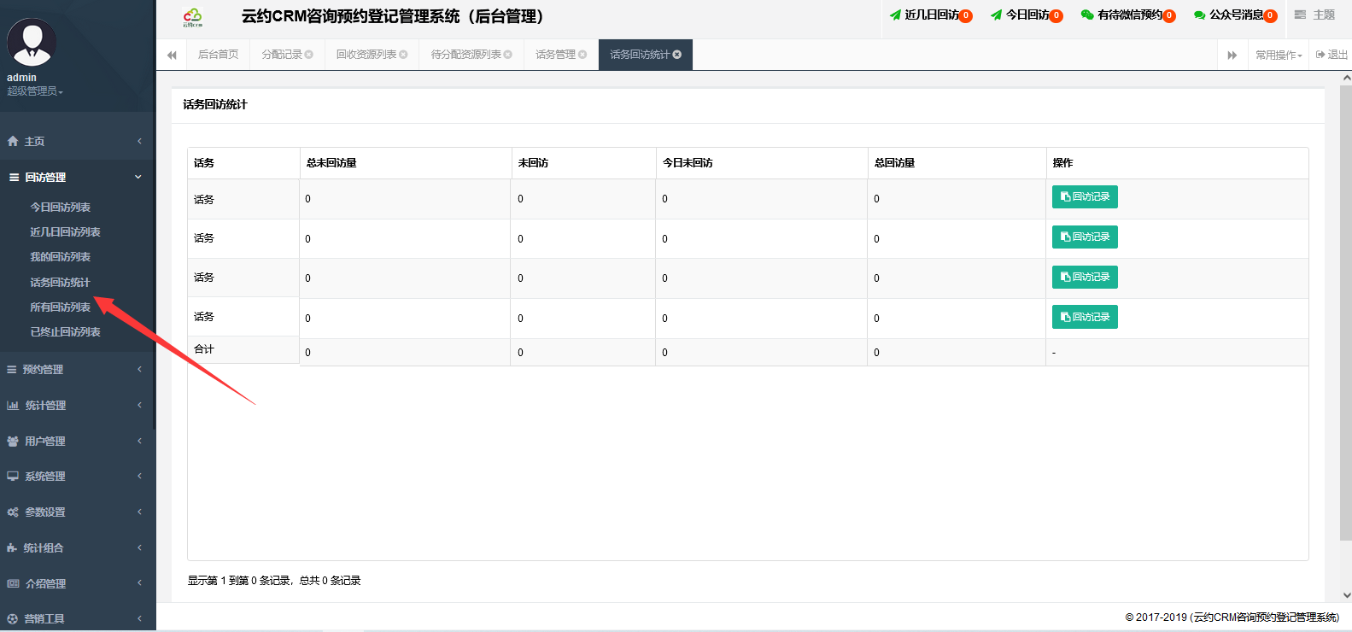Click 回访记录 button in first row
Viewport: 1352px width, 632px height.
pyautogui.click(x=1085, y=197)
